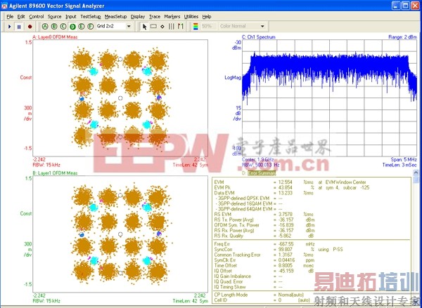The image size is (422, 308).
Task: Select the highlighted trace D button
Action: 72,27
